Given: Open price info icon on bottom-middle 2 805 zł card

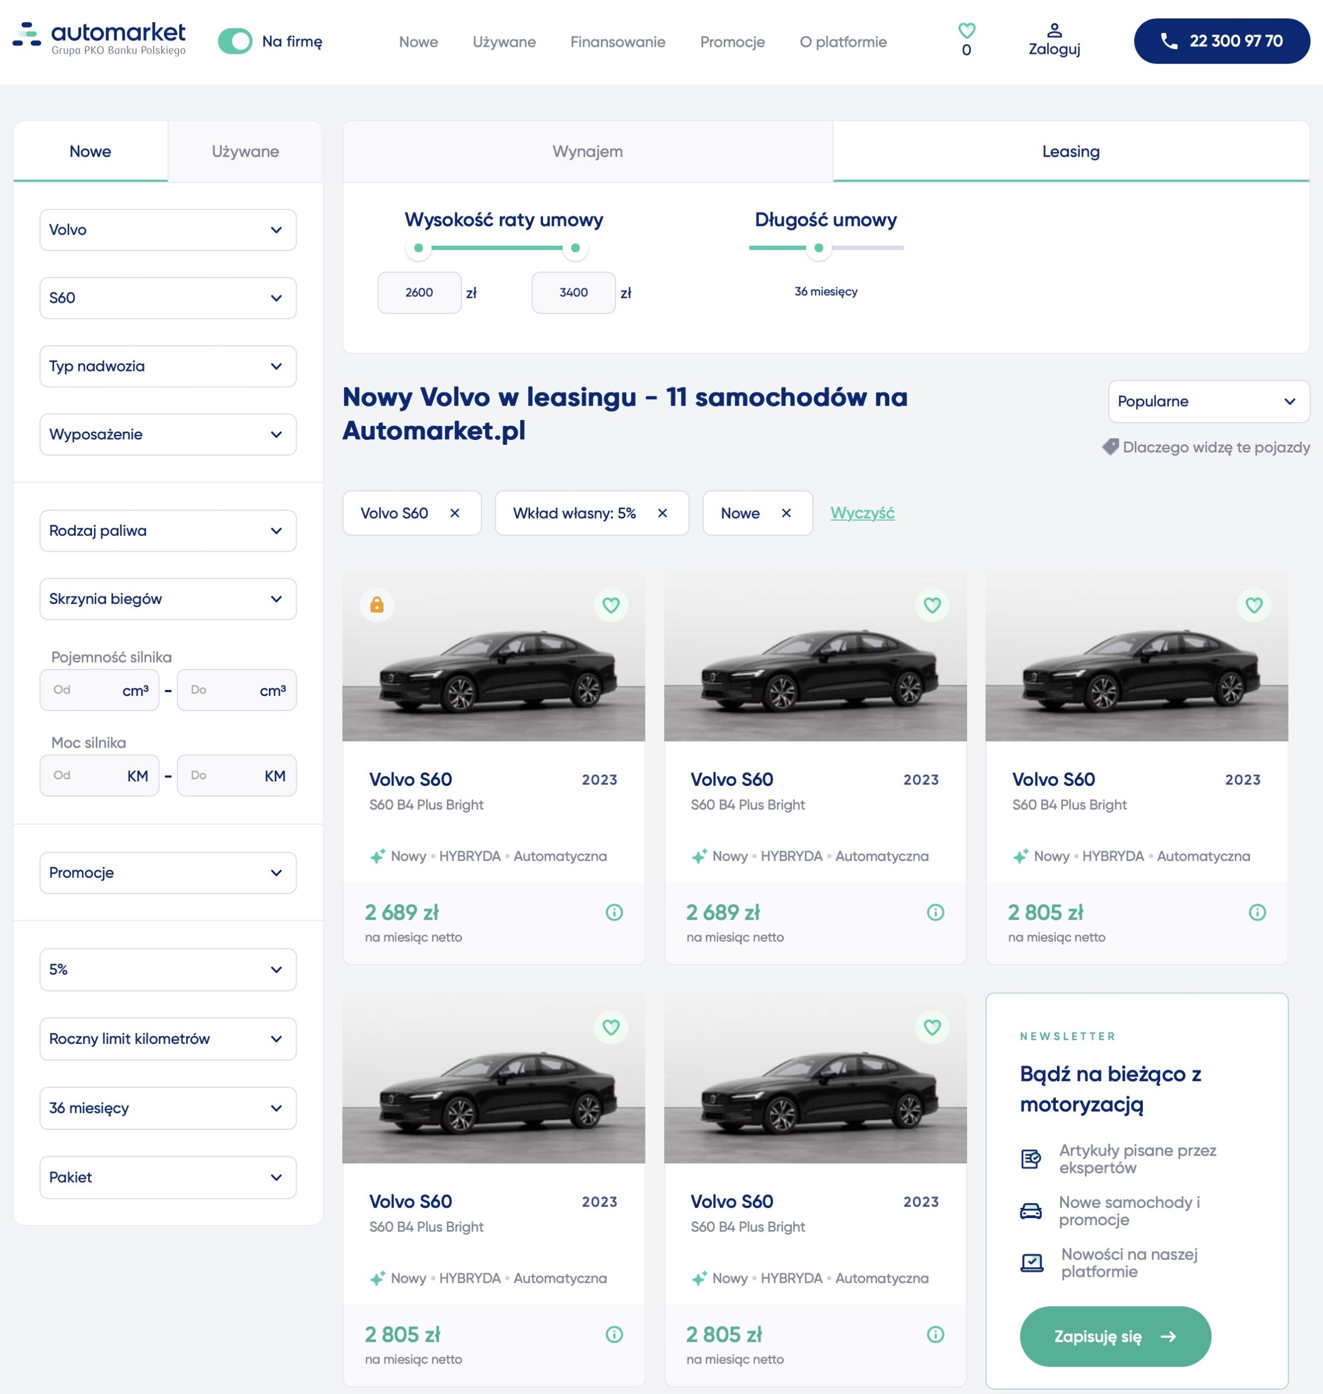Looking at the screenshot, I should [935, 1334].
